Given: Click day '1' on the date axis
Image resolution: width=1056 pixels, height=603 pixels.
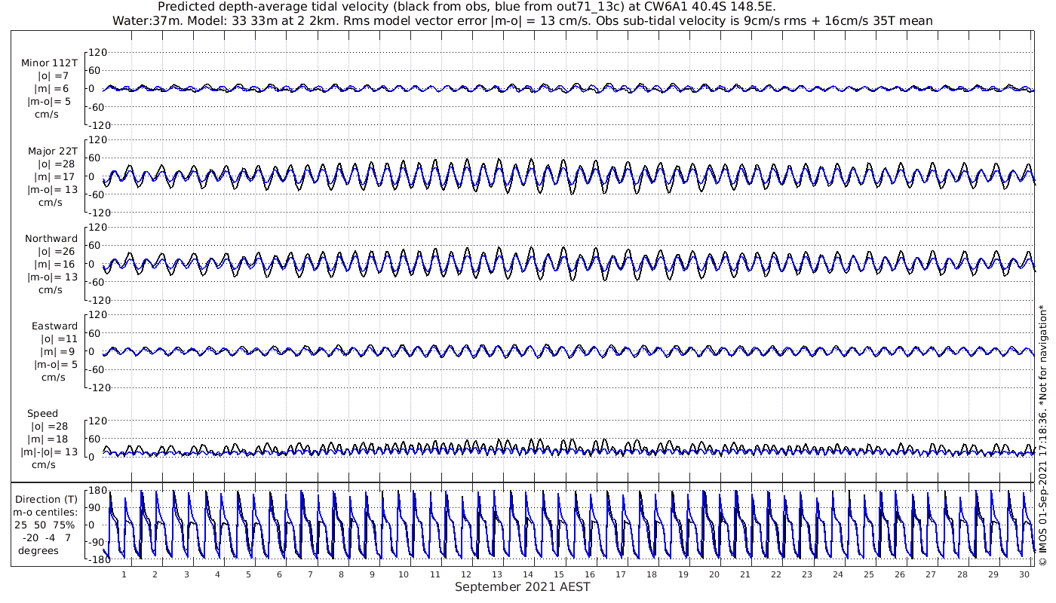Looking at the screenshot, I should pyautogui.click(x=124, y=574).
